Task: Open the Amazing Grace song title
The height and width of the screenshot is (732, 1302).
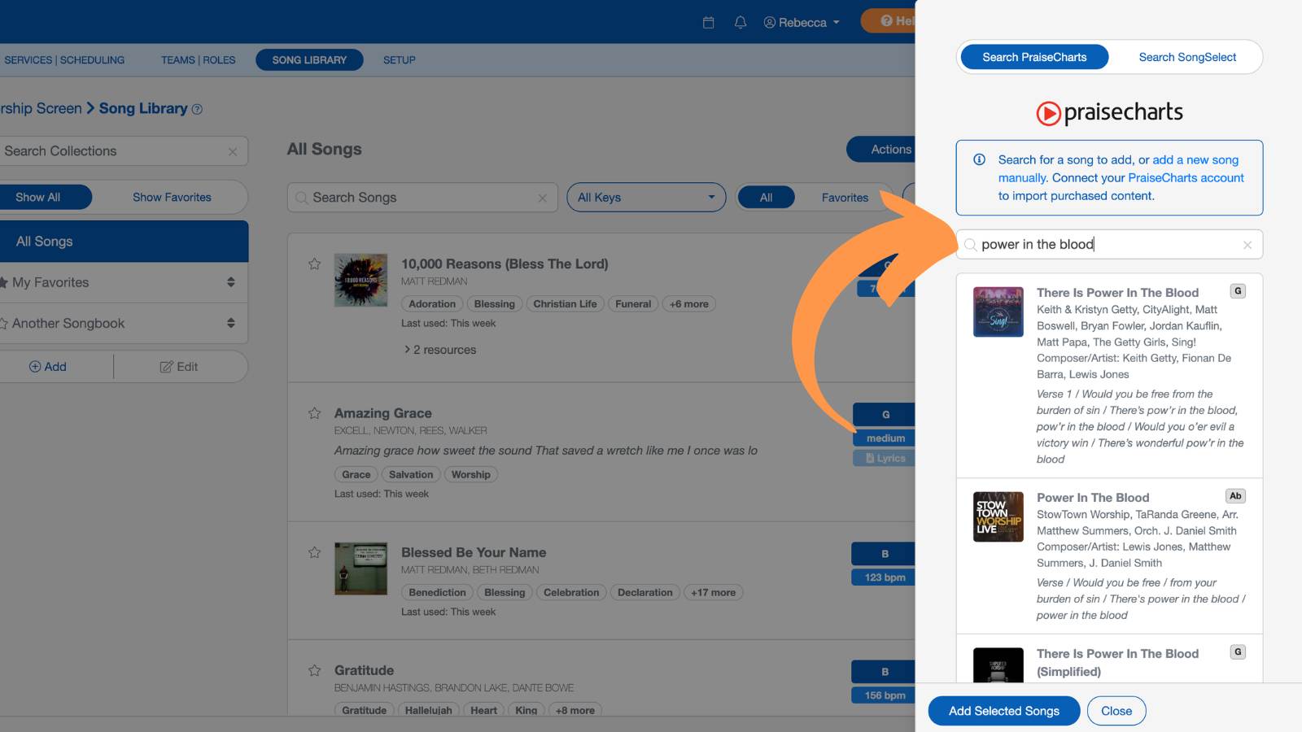Action: point(382,413)
